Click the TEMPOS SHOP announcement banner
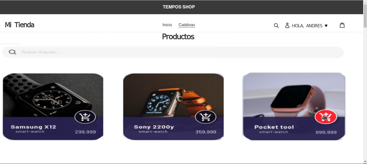Image resolution: width=367 pixels, height=164 pixels. 179,7
